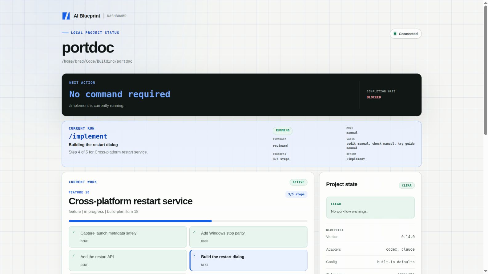Click the feature progress bar
Image resolution: width=488 pixels, height=274 pixels.
tap(188, 221)
